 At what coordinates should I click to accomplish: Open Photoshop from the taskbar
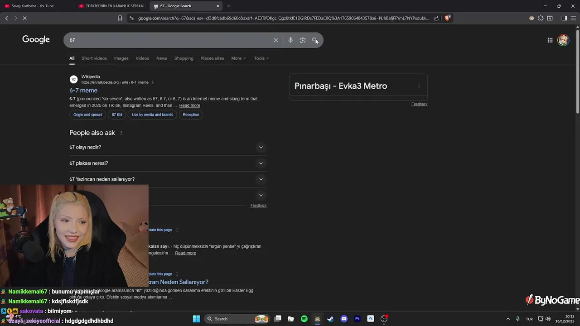(x=370, y=319)
